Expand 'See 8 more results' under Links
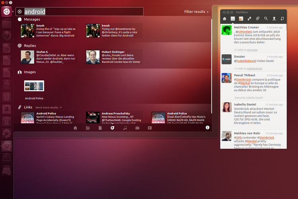This screenshot has width=298, height=199. pyautogui.click(x=48, y=107)
